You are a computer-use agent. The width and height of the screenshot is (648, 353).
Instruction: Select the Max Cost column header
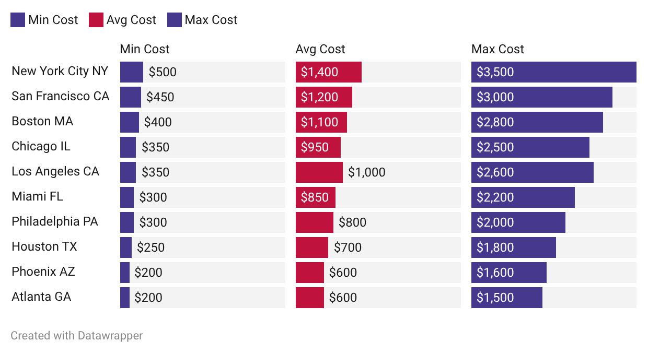(497, 49)
